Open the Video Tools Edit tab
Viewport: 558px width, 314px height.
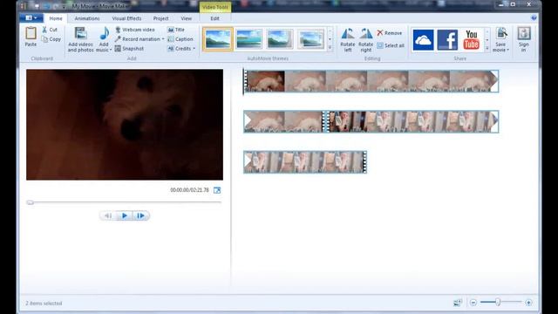tap(215, 18)
